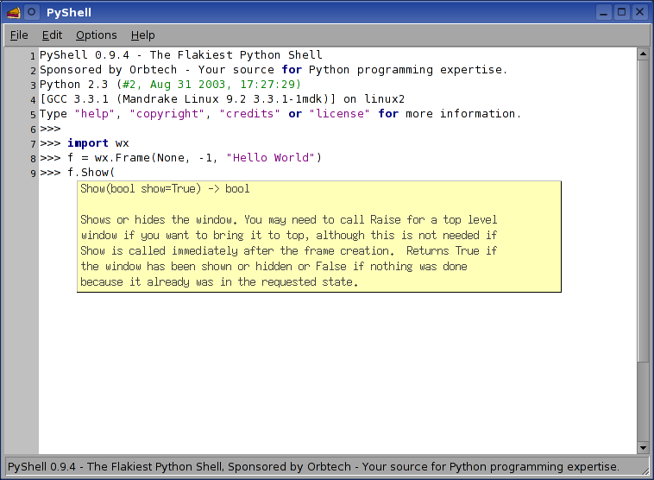Click the "import wx" line in shell
This screenshot has height=480, width=654.
point(97,143)
